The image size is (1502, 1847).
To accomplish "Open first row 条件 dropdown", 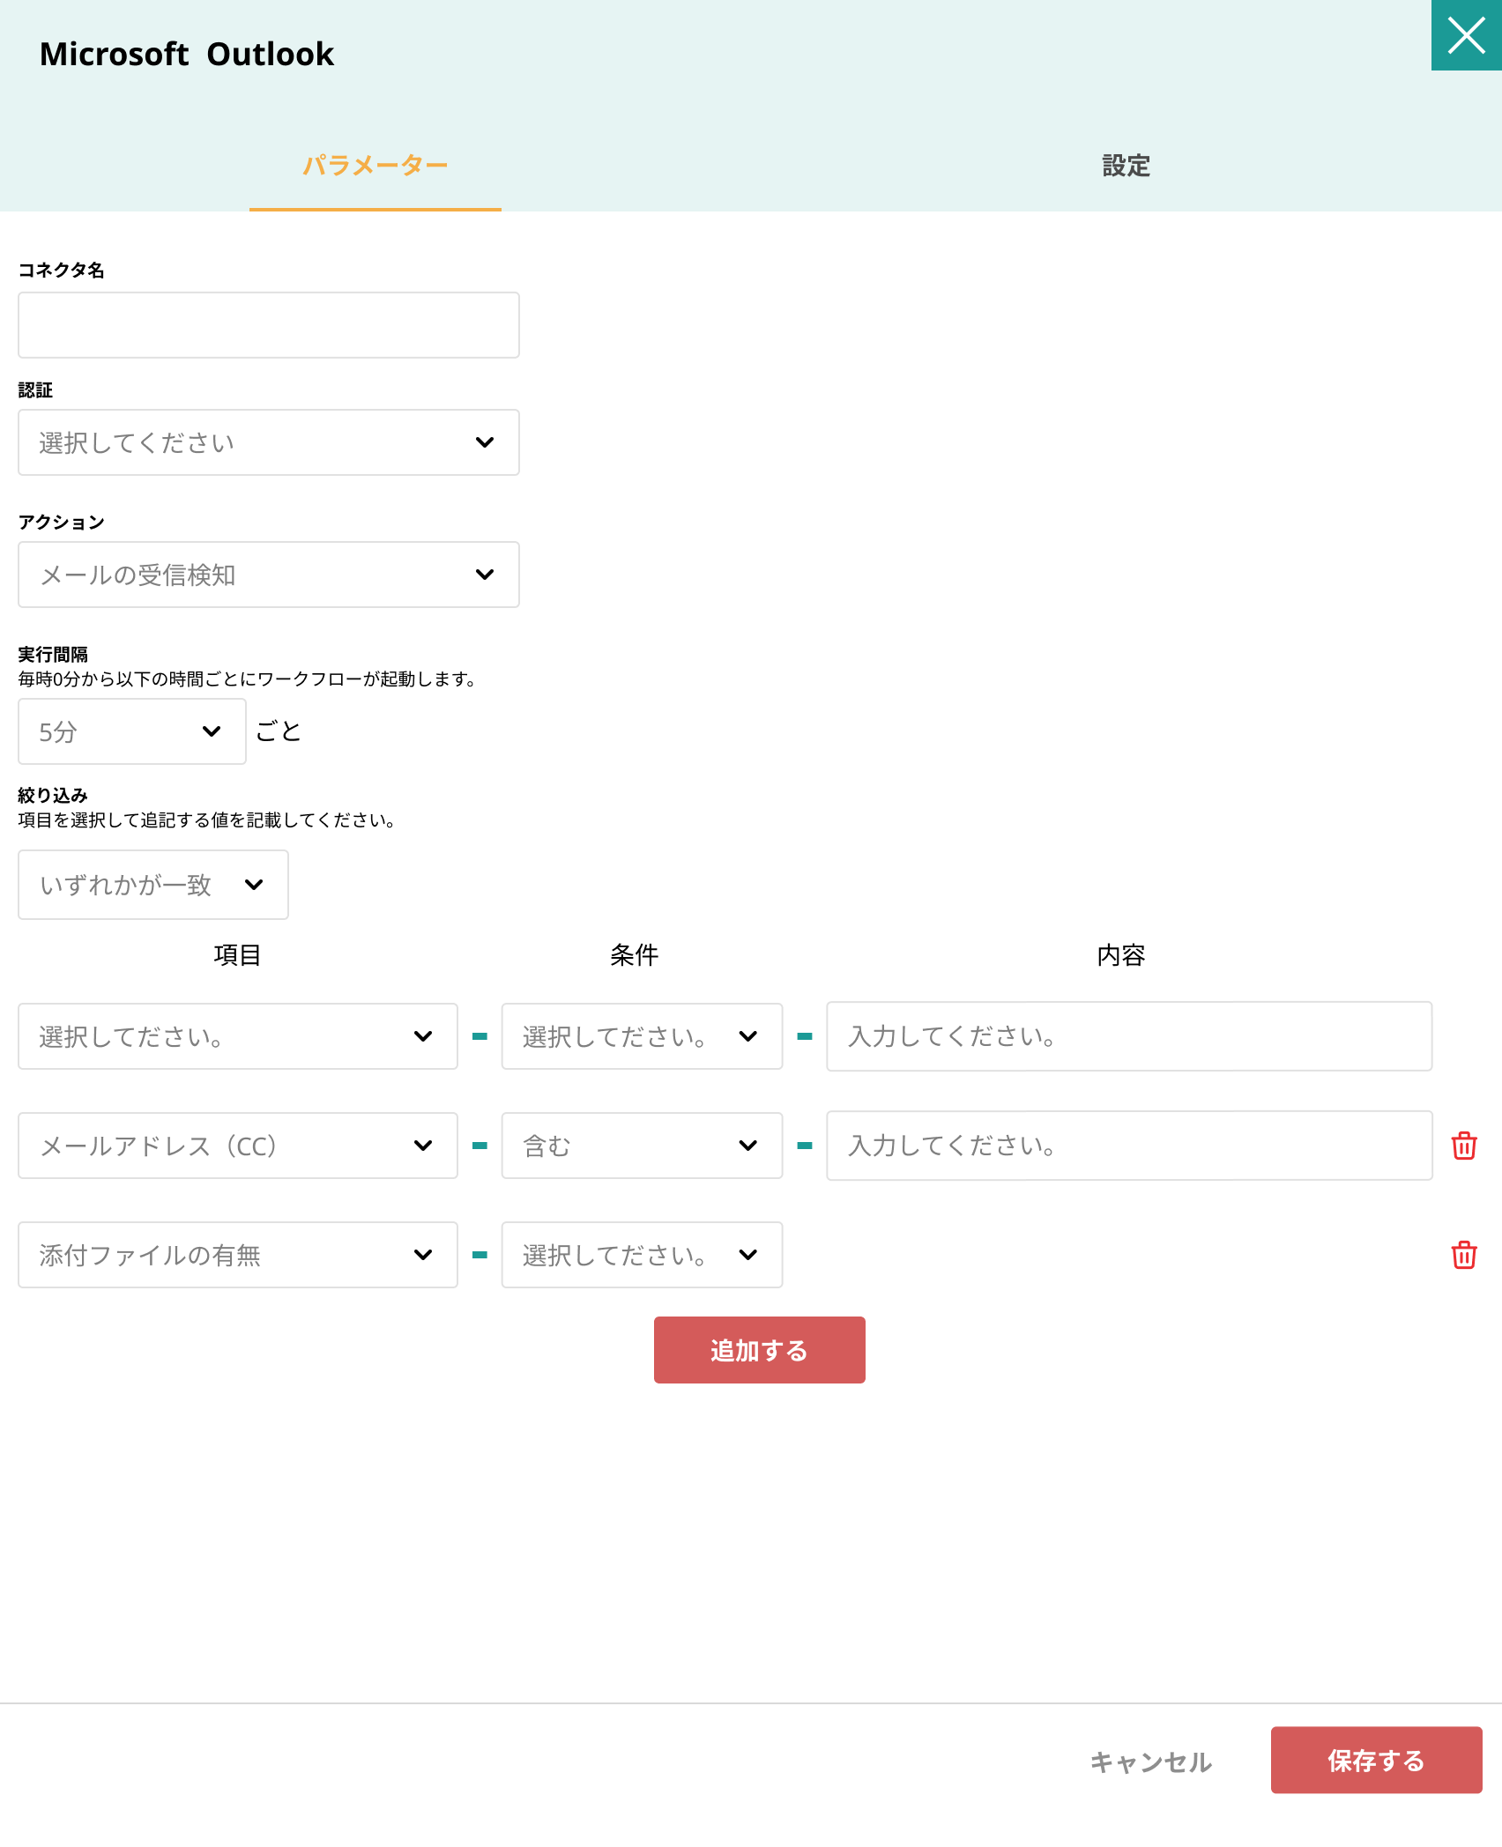I will coord(642,1036).
